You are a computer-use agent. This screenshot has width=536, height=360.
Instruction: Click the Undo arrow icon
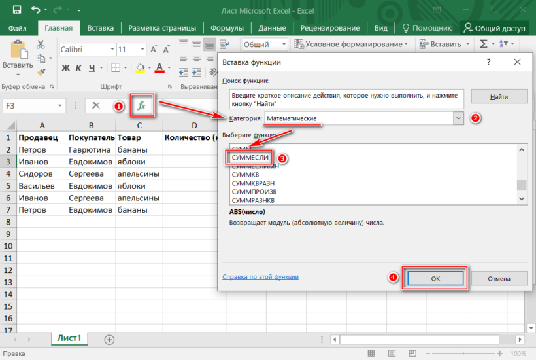point(35,10)
